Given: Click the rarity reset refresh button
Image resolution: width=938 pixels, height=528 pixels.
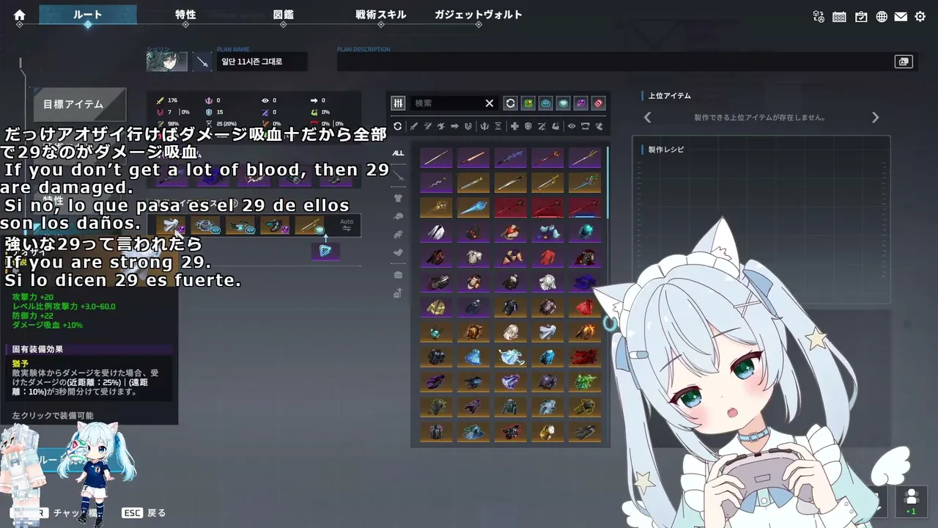Looking at the screenshot, I should tap(511, 103).
